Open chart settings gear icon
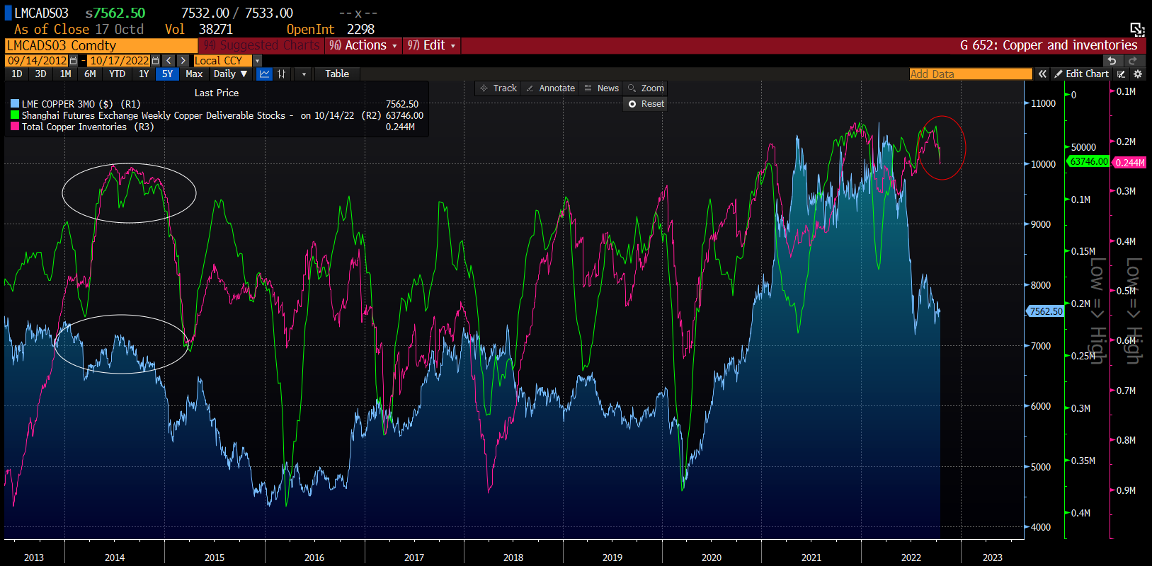The width and height of the screenshot is (1152, 566). point(1138,74)
